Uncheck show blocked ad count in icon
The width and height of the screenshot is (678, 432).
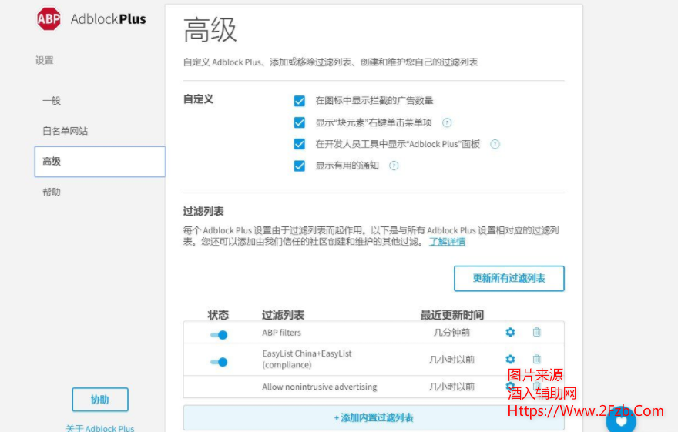[x=300, y=101]
